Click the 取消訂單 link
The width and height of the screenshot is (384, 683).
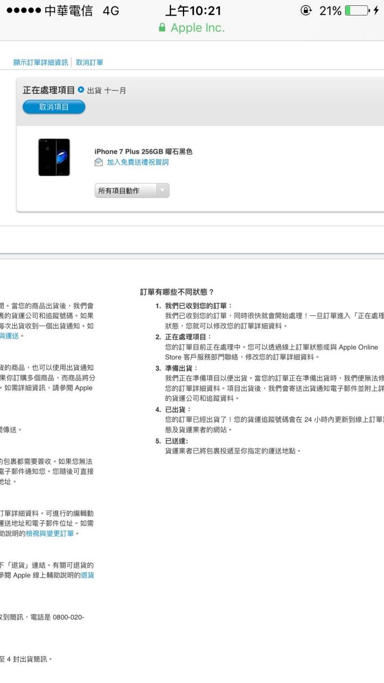click(90, 62)
